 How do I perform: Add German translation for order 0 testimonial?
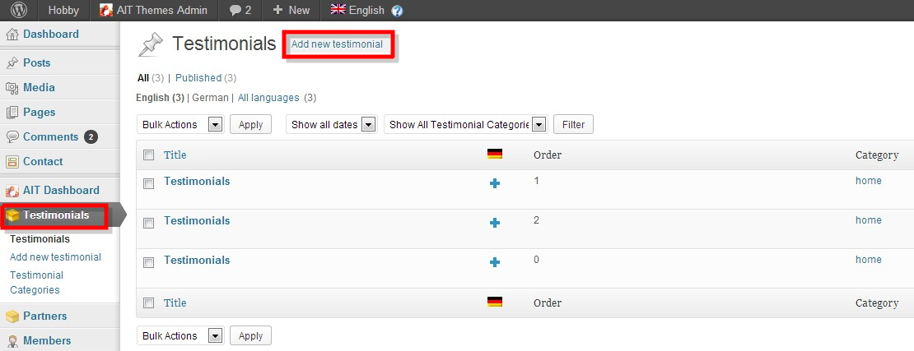tap(495, 262)
